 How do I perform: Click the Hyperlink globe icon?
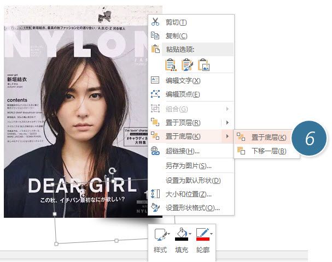coord(155,151)
